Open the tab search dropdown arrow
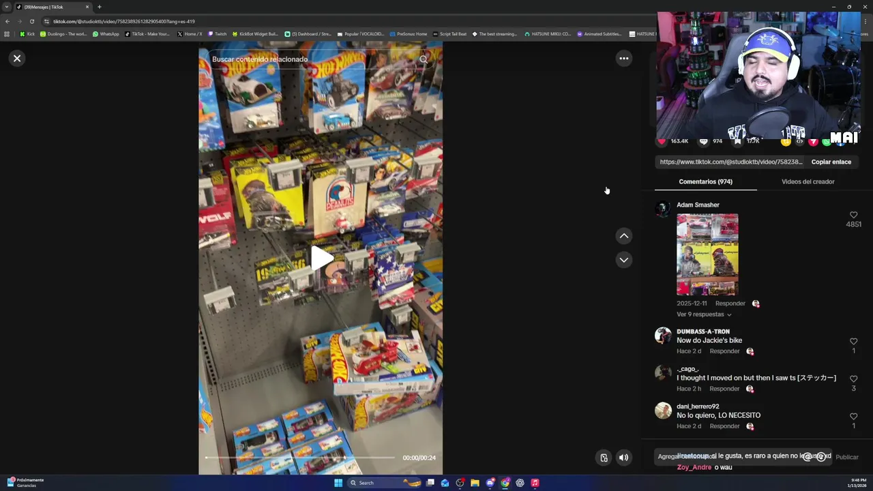This screenshot has height=491, width=873. [x=7, y=7]
